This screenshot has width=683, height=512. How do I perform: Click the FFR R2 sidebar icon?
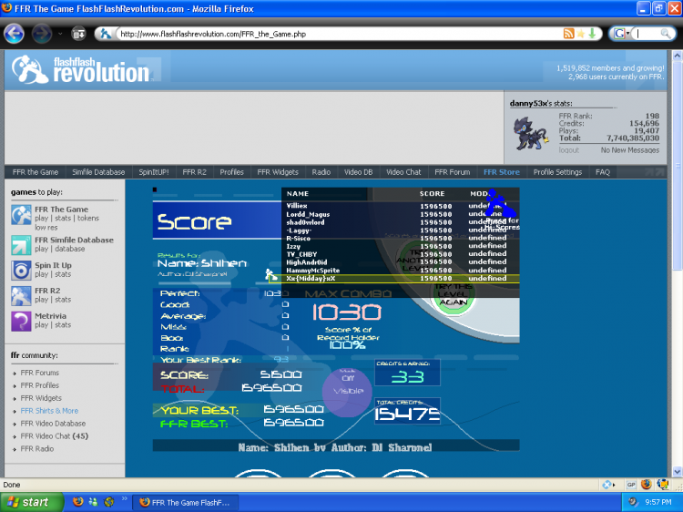coord(21,296)
